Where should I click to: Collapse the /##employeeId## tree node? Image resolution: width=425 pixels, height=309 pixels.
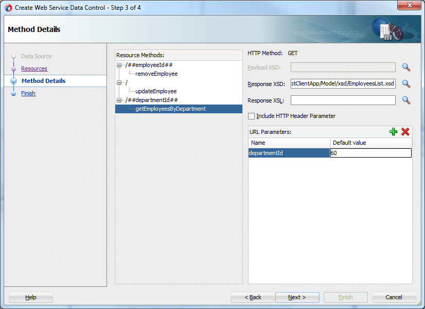click(x=119, y=65)
